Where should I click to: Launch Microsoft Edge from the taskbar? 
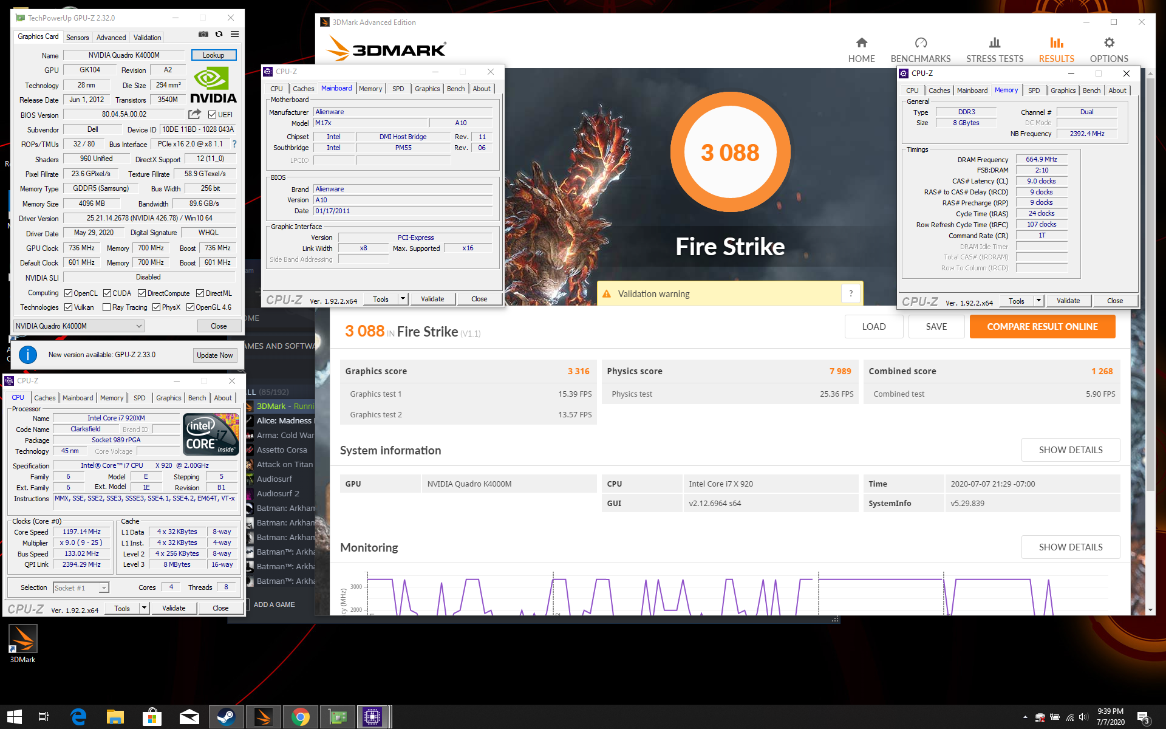tap(78, 717)
